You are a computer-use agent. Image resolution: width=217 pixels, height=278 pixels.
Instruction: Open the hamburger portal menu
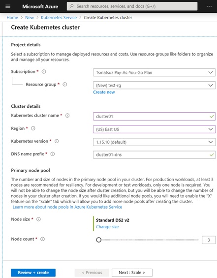8,6
